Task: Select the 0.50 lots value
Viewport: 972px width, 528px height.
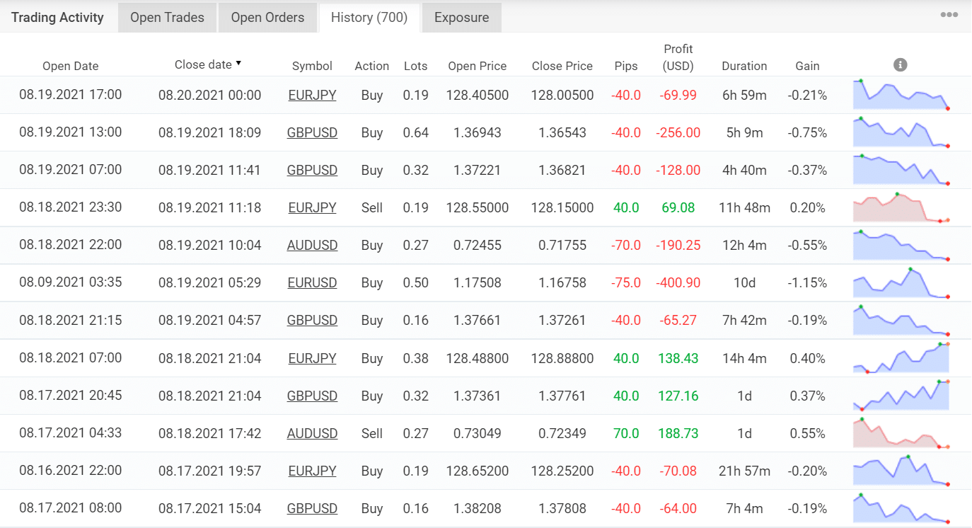Action: tap(415, 282)
